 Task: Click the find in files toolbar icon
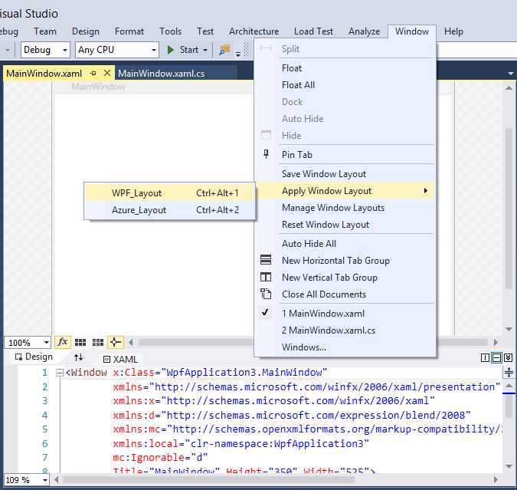point(225,50)
